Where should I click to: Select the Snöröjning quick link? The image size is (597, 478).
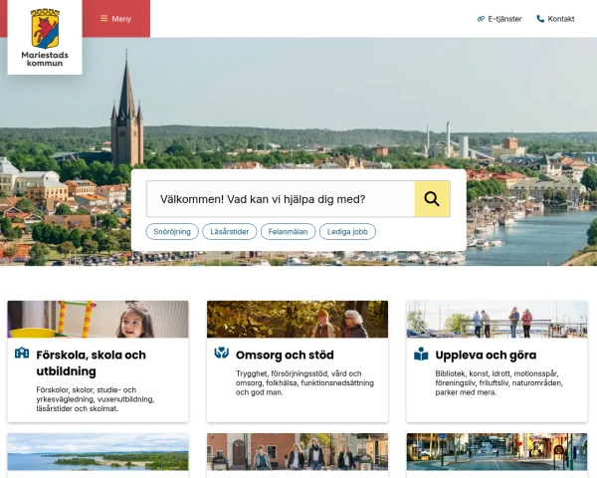coord(172,231)
